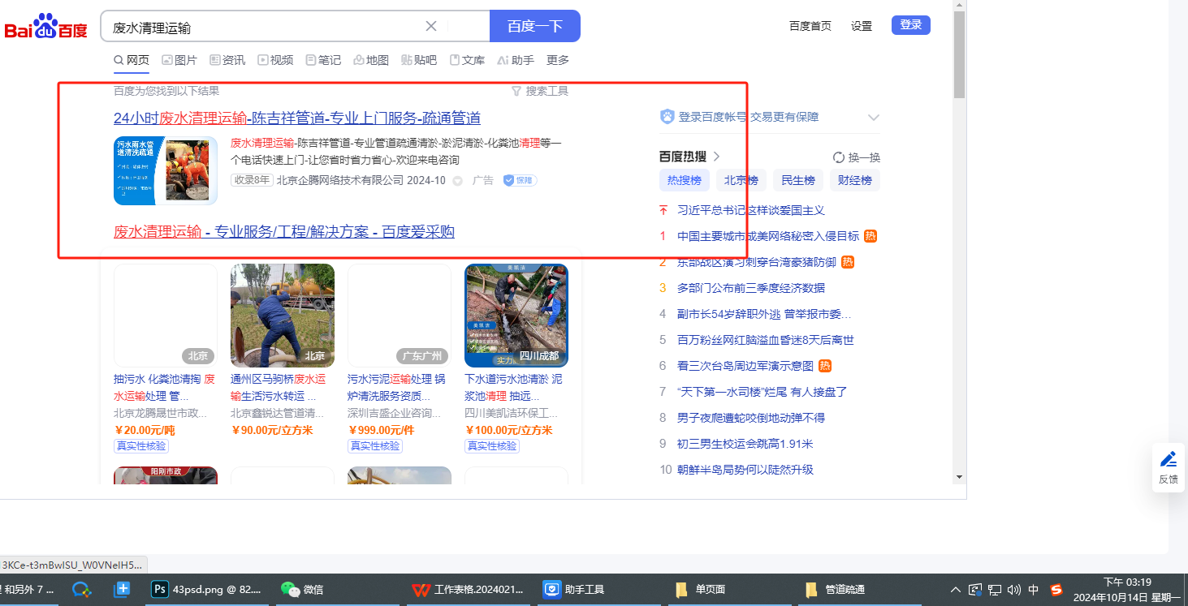Click the Sogou input method tray icon

coord(1056,590)
